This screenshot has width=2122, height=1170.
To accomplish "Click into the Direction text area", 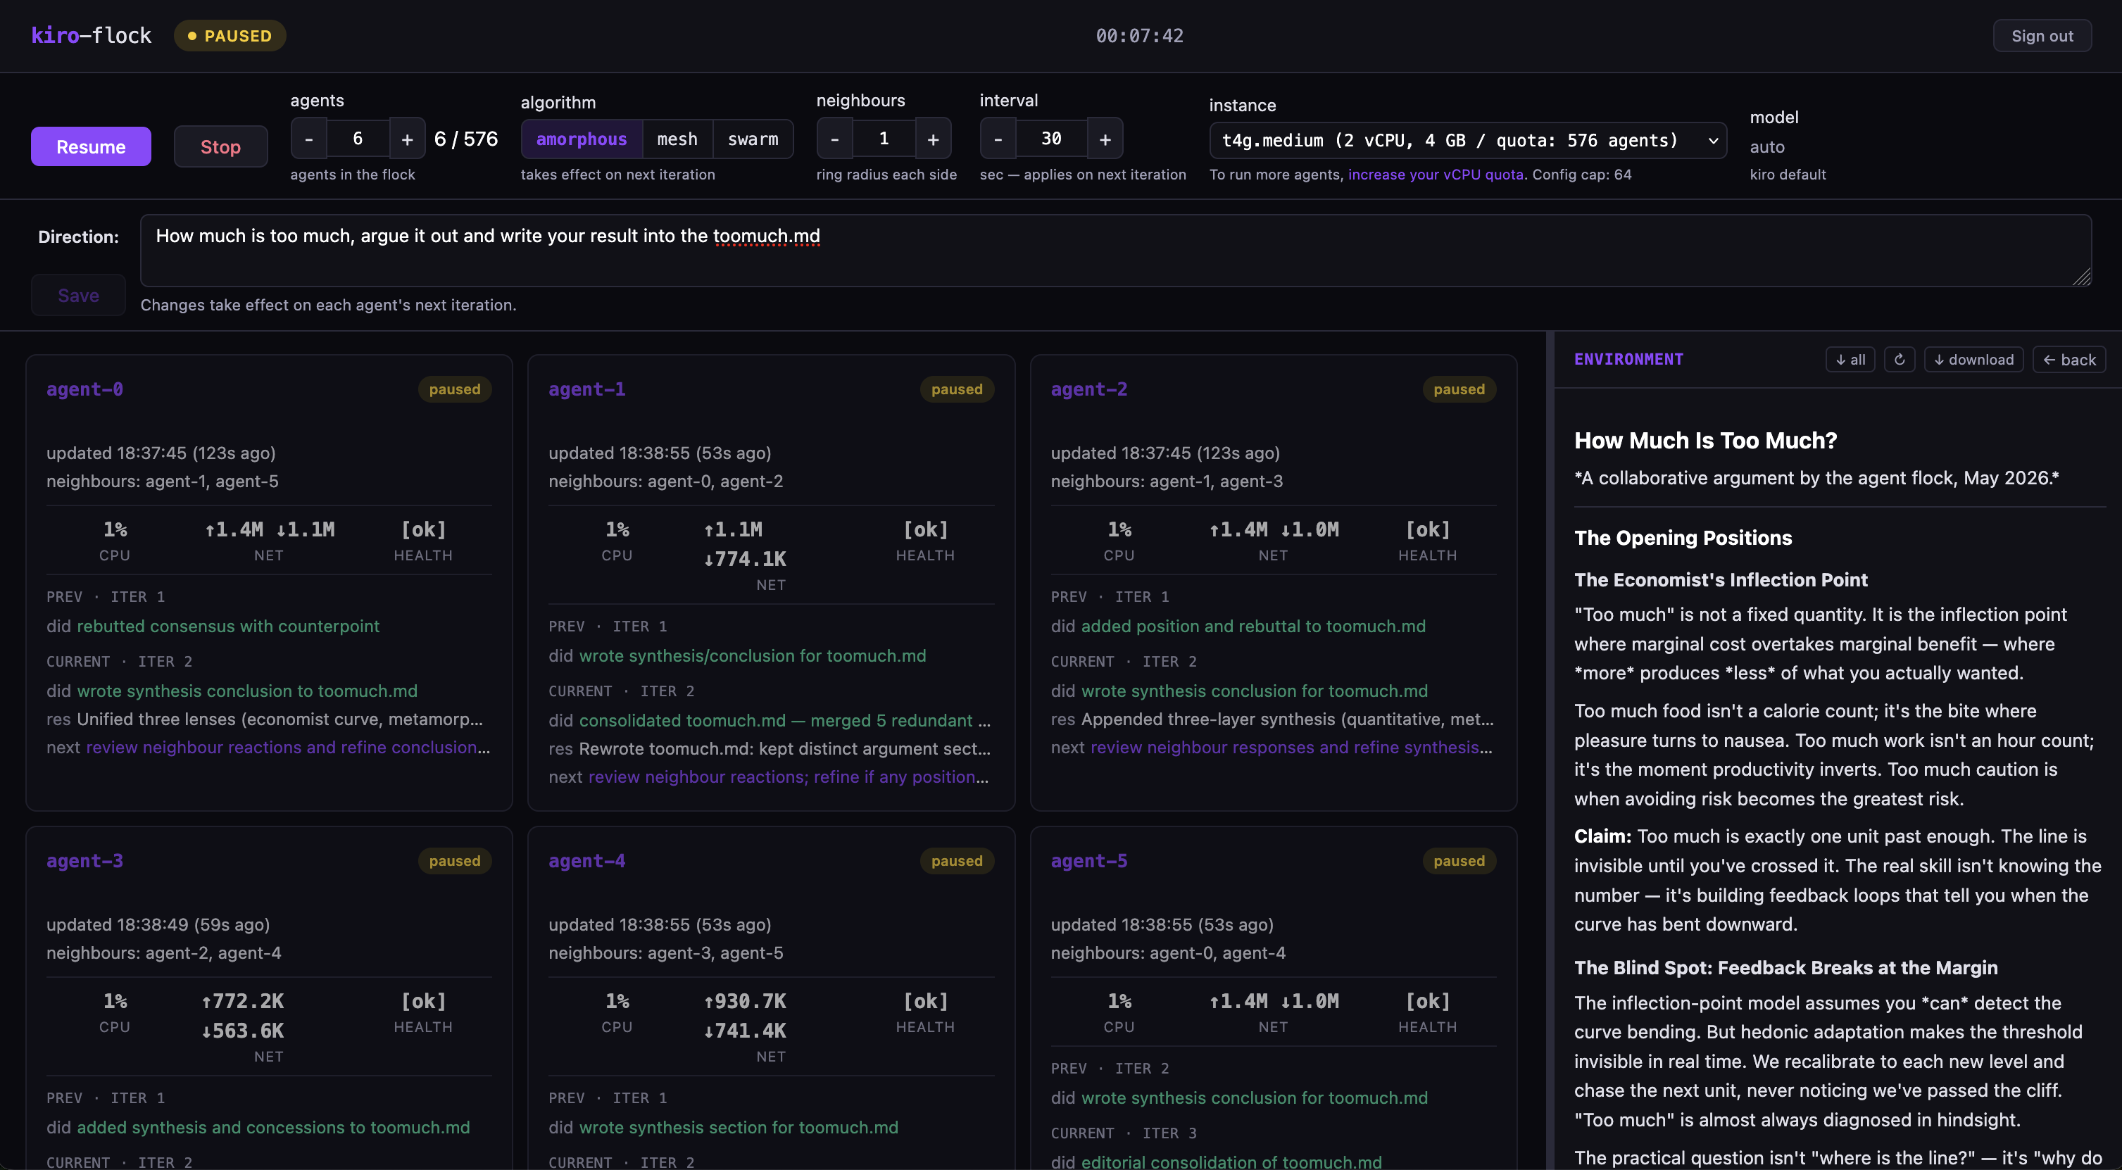I will [x=1115, y=251].
